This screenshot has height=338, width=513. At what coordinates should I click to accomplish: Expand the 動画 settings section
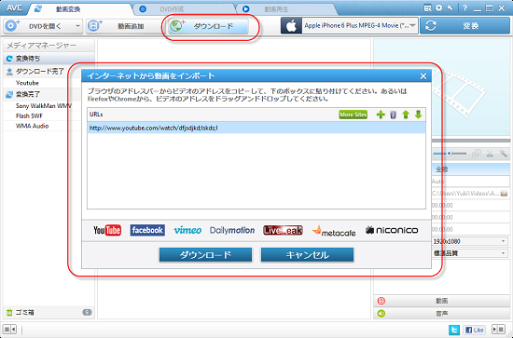point(442,301)
